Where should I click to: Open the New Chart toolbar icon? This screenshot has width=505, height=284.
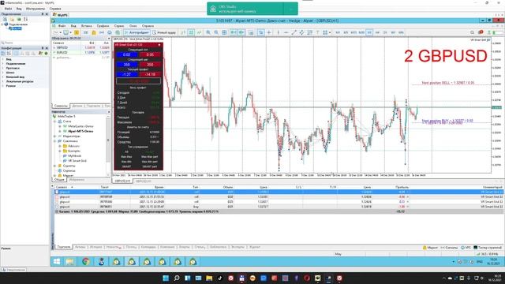pos(57,32)
